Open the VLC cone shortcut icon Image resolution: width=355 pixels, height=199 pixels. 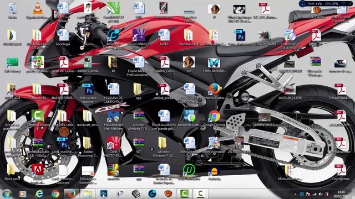point(38,9)
